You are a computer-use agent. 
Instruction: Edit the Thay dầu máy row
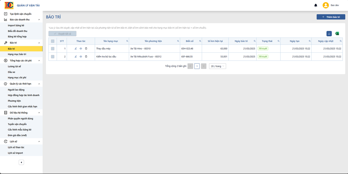[76, 48]
